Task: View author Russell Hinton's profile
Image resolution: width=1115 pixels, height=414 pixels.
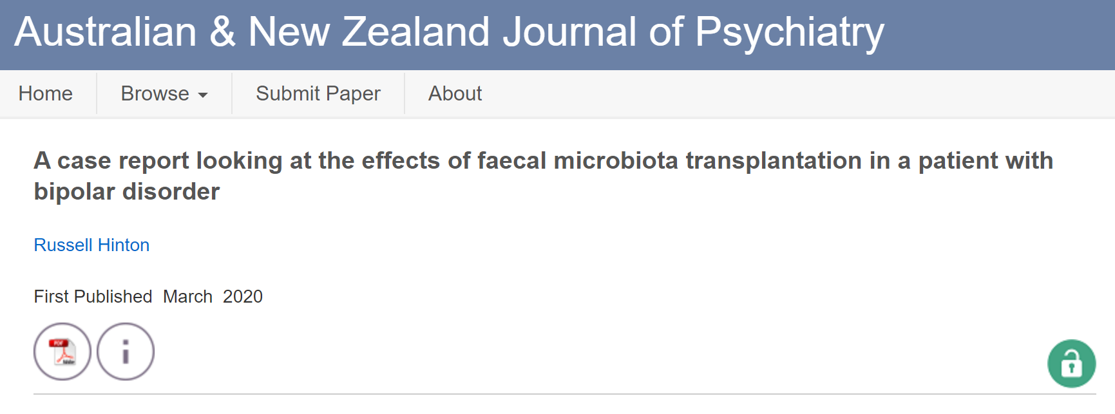Action: [91, 245]
